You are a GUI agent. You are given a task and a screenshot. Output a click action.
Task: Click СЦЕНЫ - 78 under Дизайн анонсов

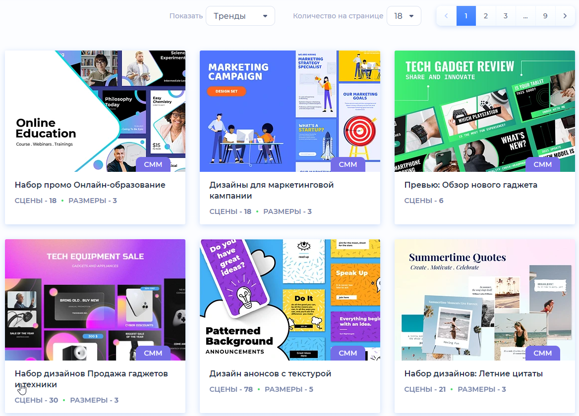click(x=231, y=389)
